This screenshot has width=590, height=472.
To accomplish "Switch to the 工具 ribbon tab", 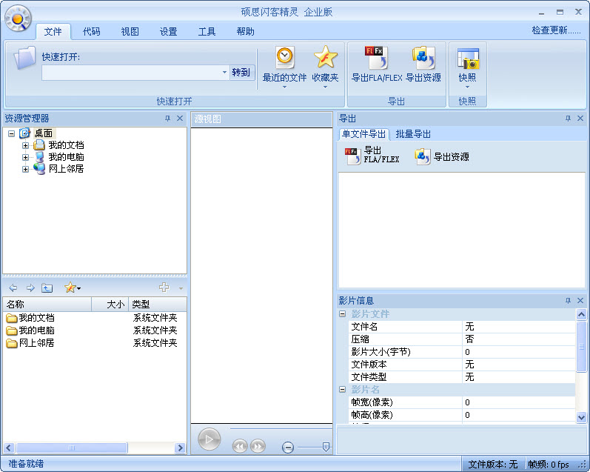I will tap(207, 32).
